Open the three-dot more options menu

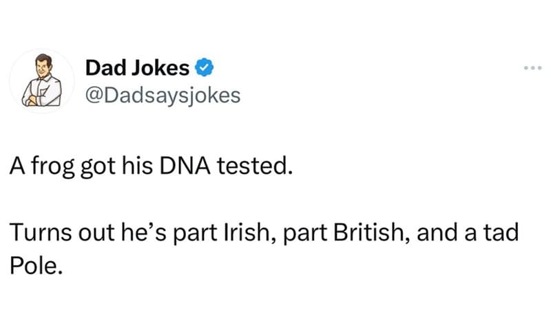pos(532,67)
